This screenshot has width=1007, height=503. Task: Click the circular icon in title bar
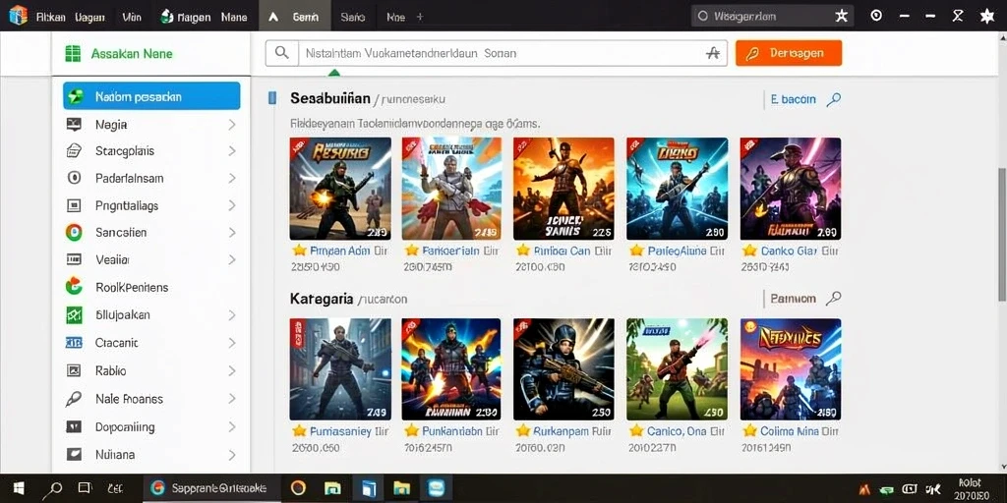(x=875, y=16)
